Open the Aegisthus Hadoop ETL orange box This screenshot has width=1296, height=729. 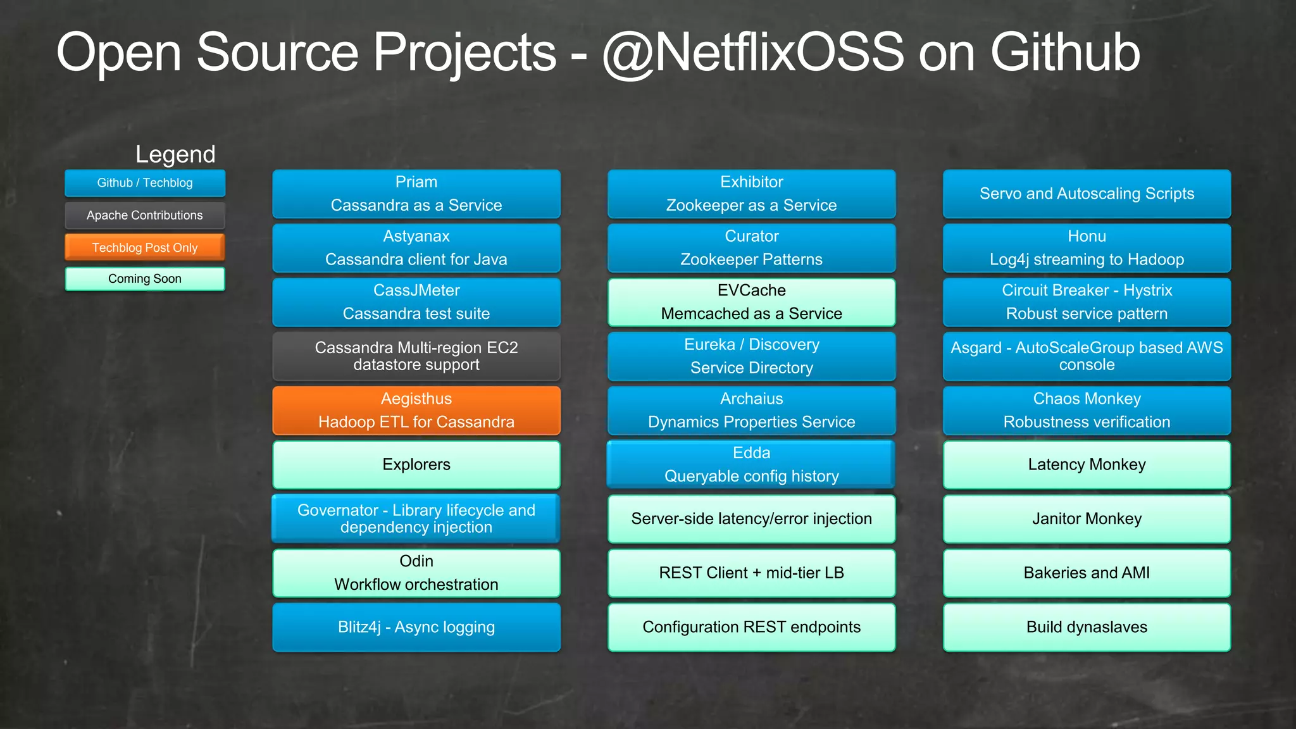tap(416, 410)
